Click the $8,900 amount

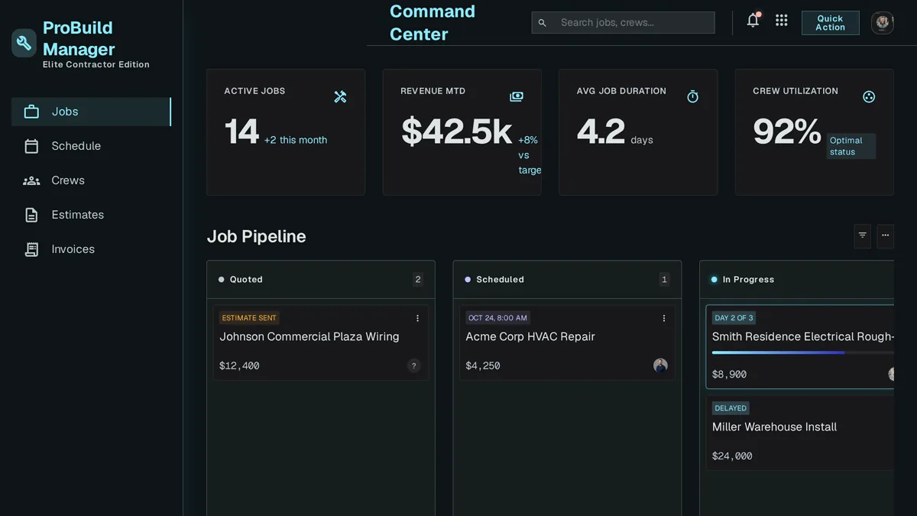[x=729, y=375]
